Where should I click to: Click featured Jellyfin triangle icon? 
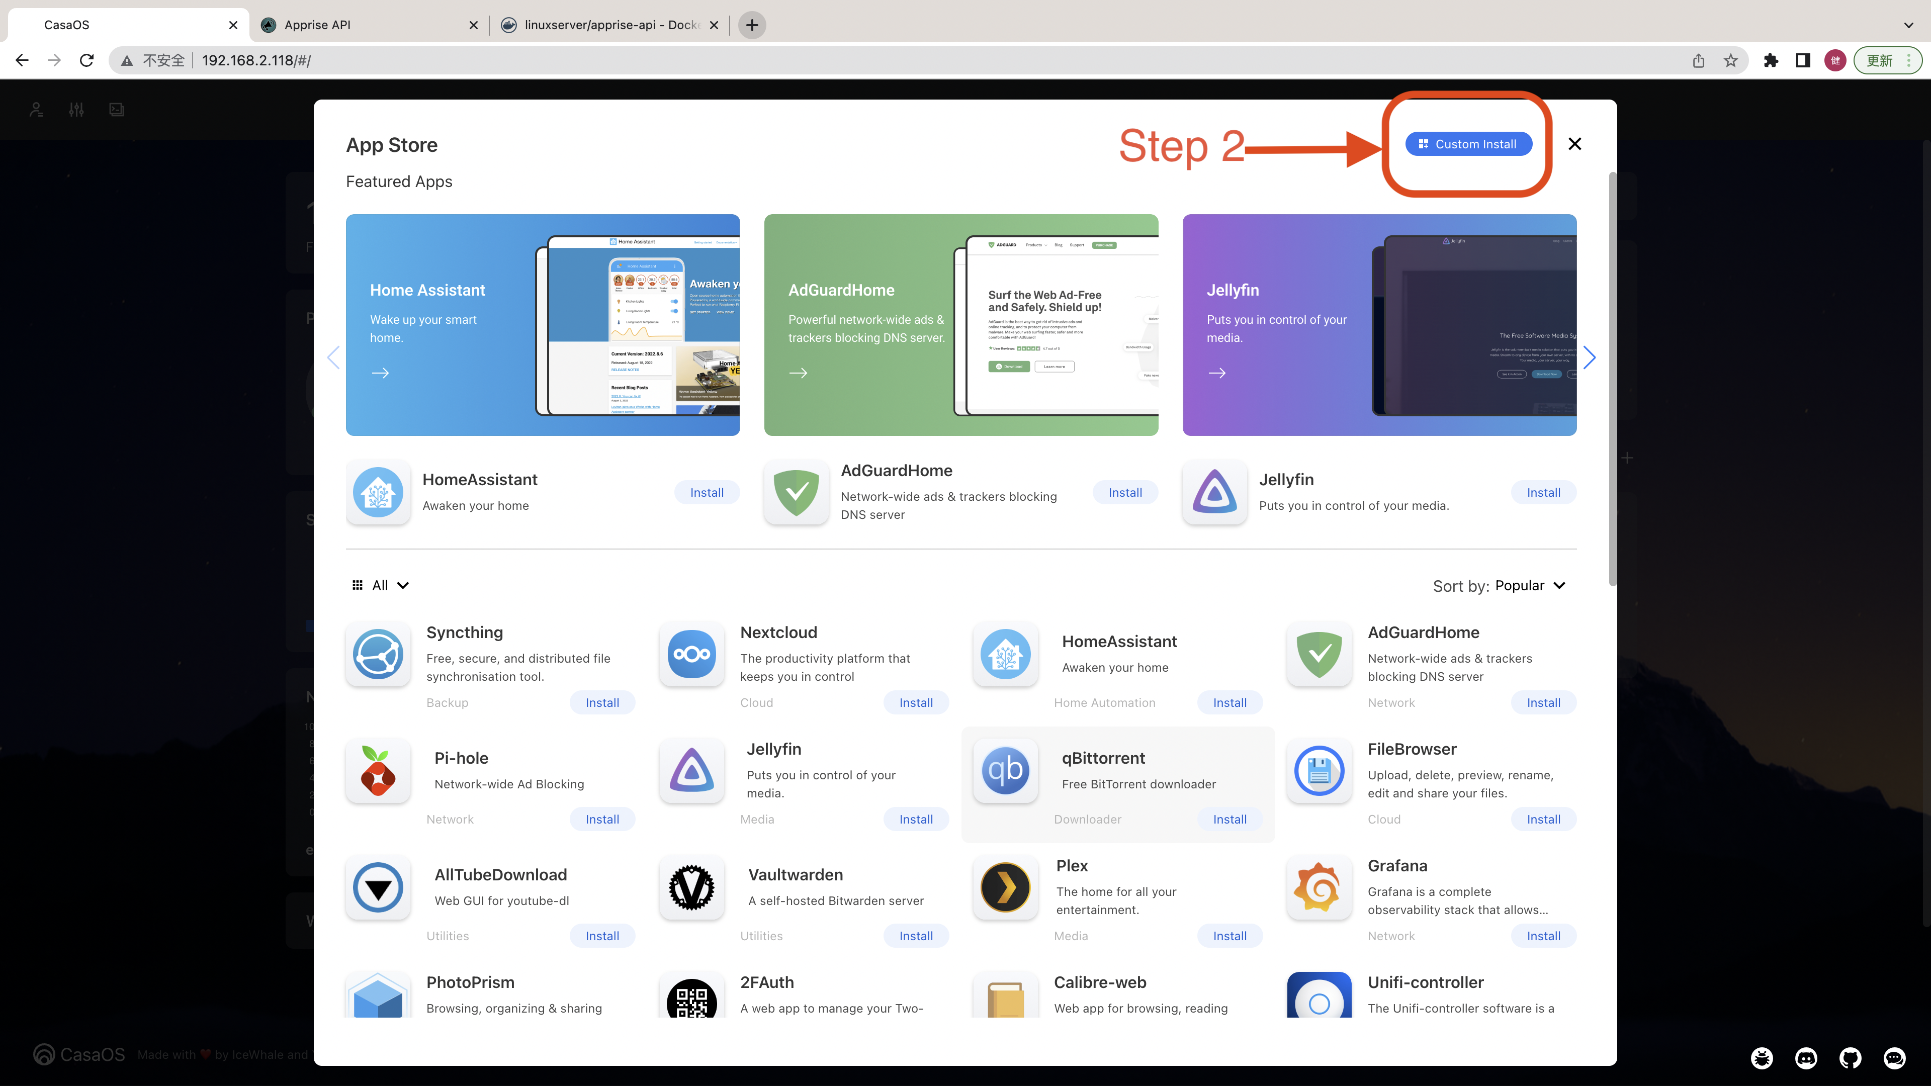1214,492
